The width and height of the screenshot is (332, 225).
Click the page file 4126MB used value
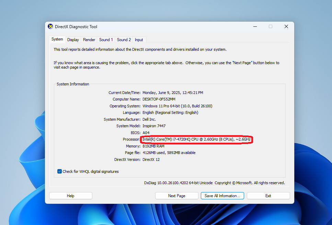pyautogui.click(x=169, y=153)
